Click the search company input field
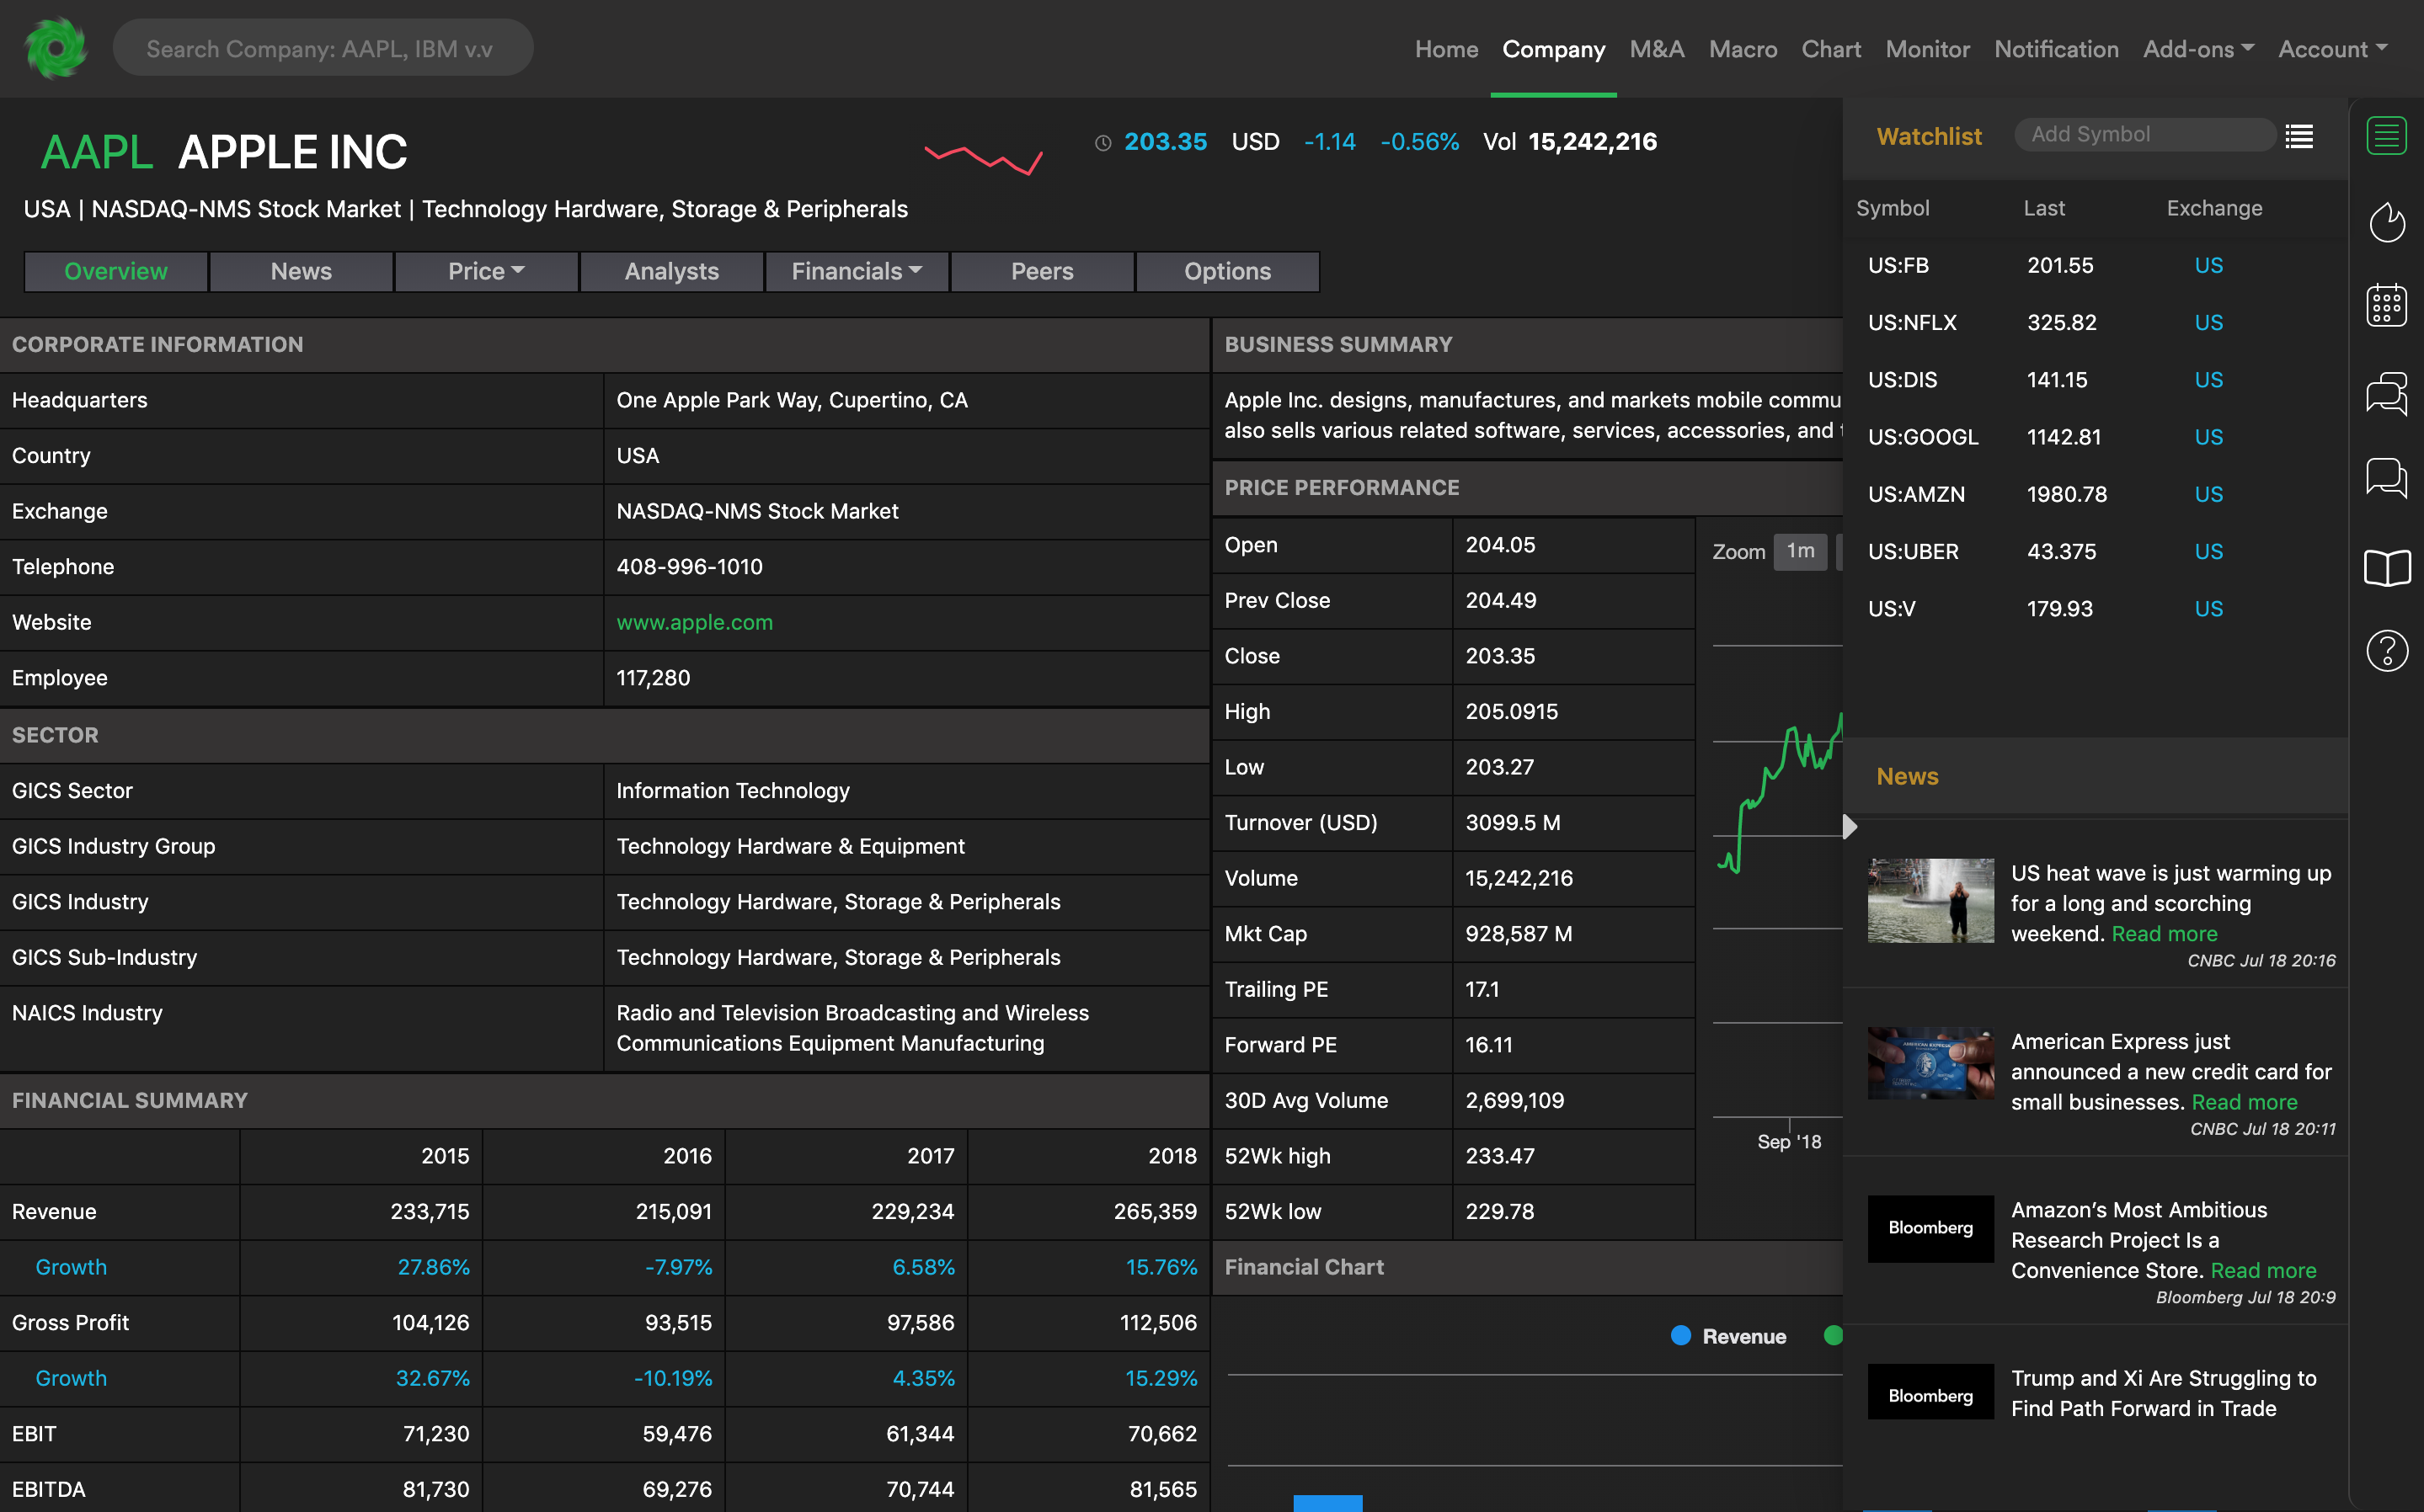The width and height of the screenshot is (2424, 1512). pyautogui.click(x=323, y=47)
